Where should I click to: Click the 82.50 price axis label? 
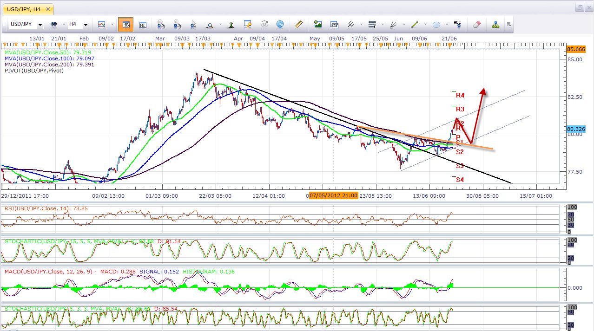pos(574,97)
